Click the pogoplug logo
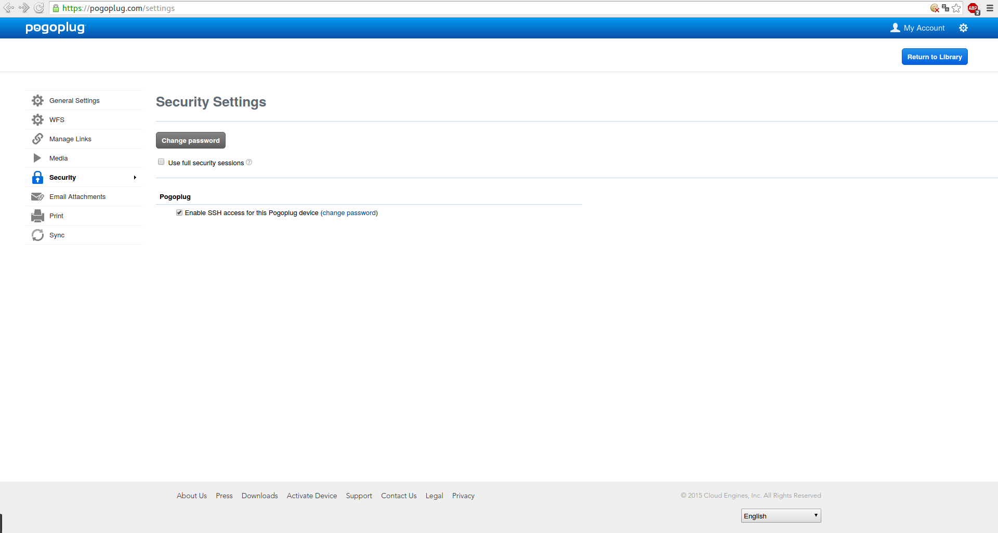Image resolution: width=998 pixels, height=533 pixels. pyautogui.click(x=55, y=28)
